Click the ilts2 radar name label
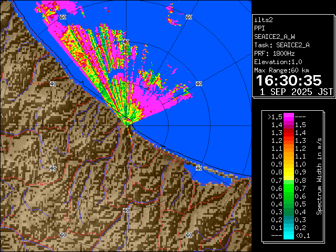 coord(264,20)
